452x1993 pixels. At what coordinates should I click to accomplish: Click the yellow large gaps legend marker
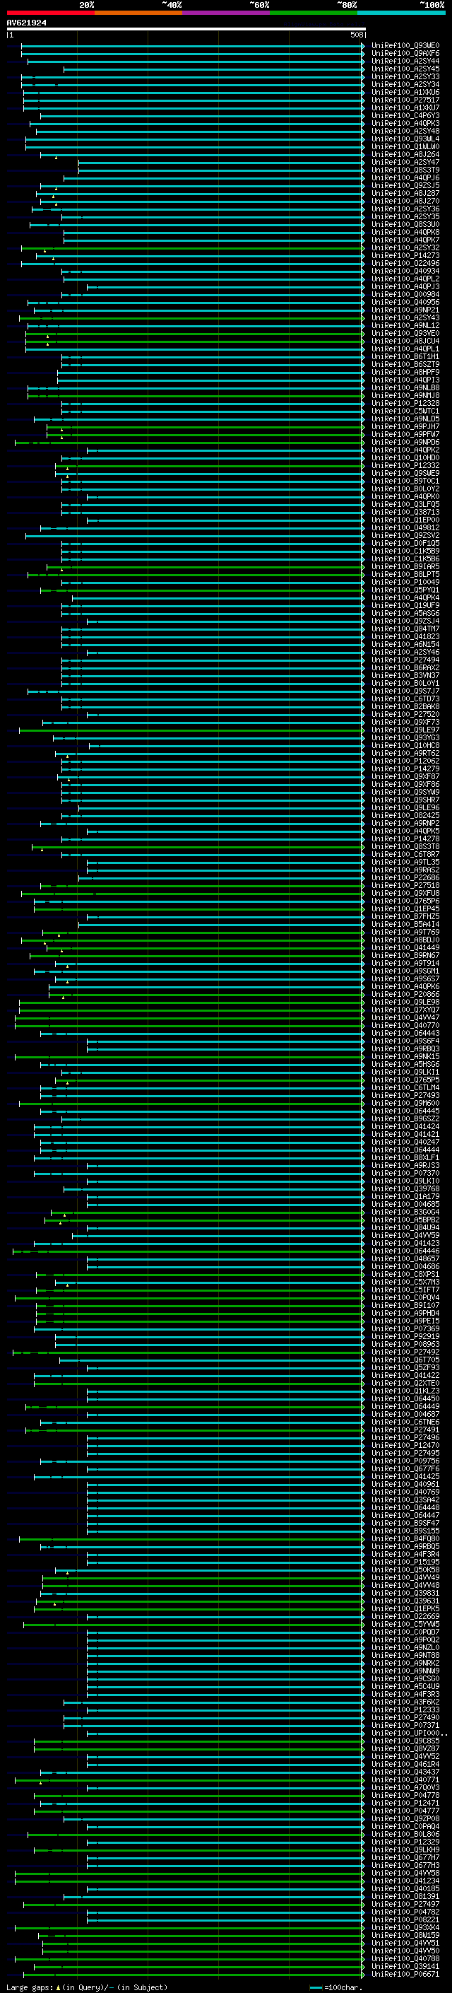pos(58,1987)
